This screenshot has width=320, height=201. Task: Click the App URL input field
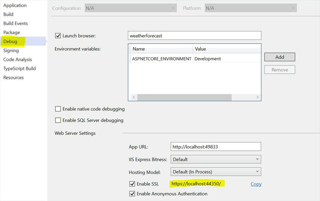tap(216, 147)
